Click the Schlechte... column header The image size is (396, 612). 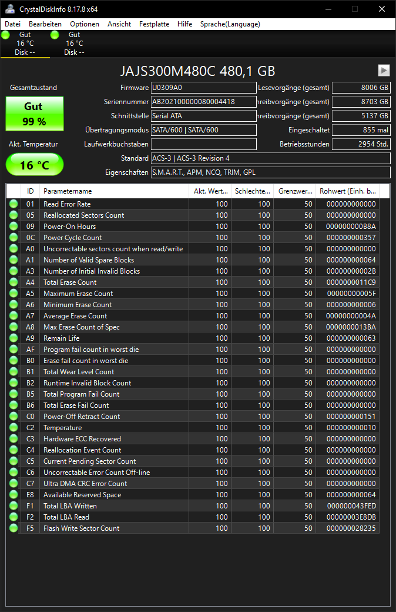tap(252, 191)
